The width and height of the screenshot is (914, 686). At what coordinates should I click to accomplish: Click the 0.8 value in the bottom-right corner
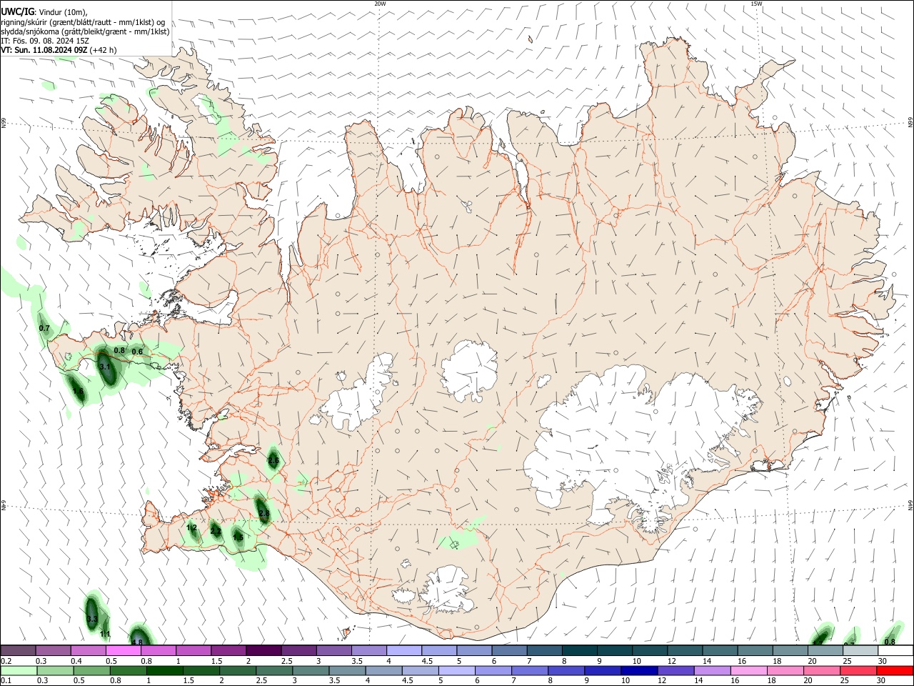pos(890,642)
